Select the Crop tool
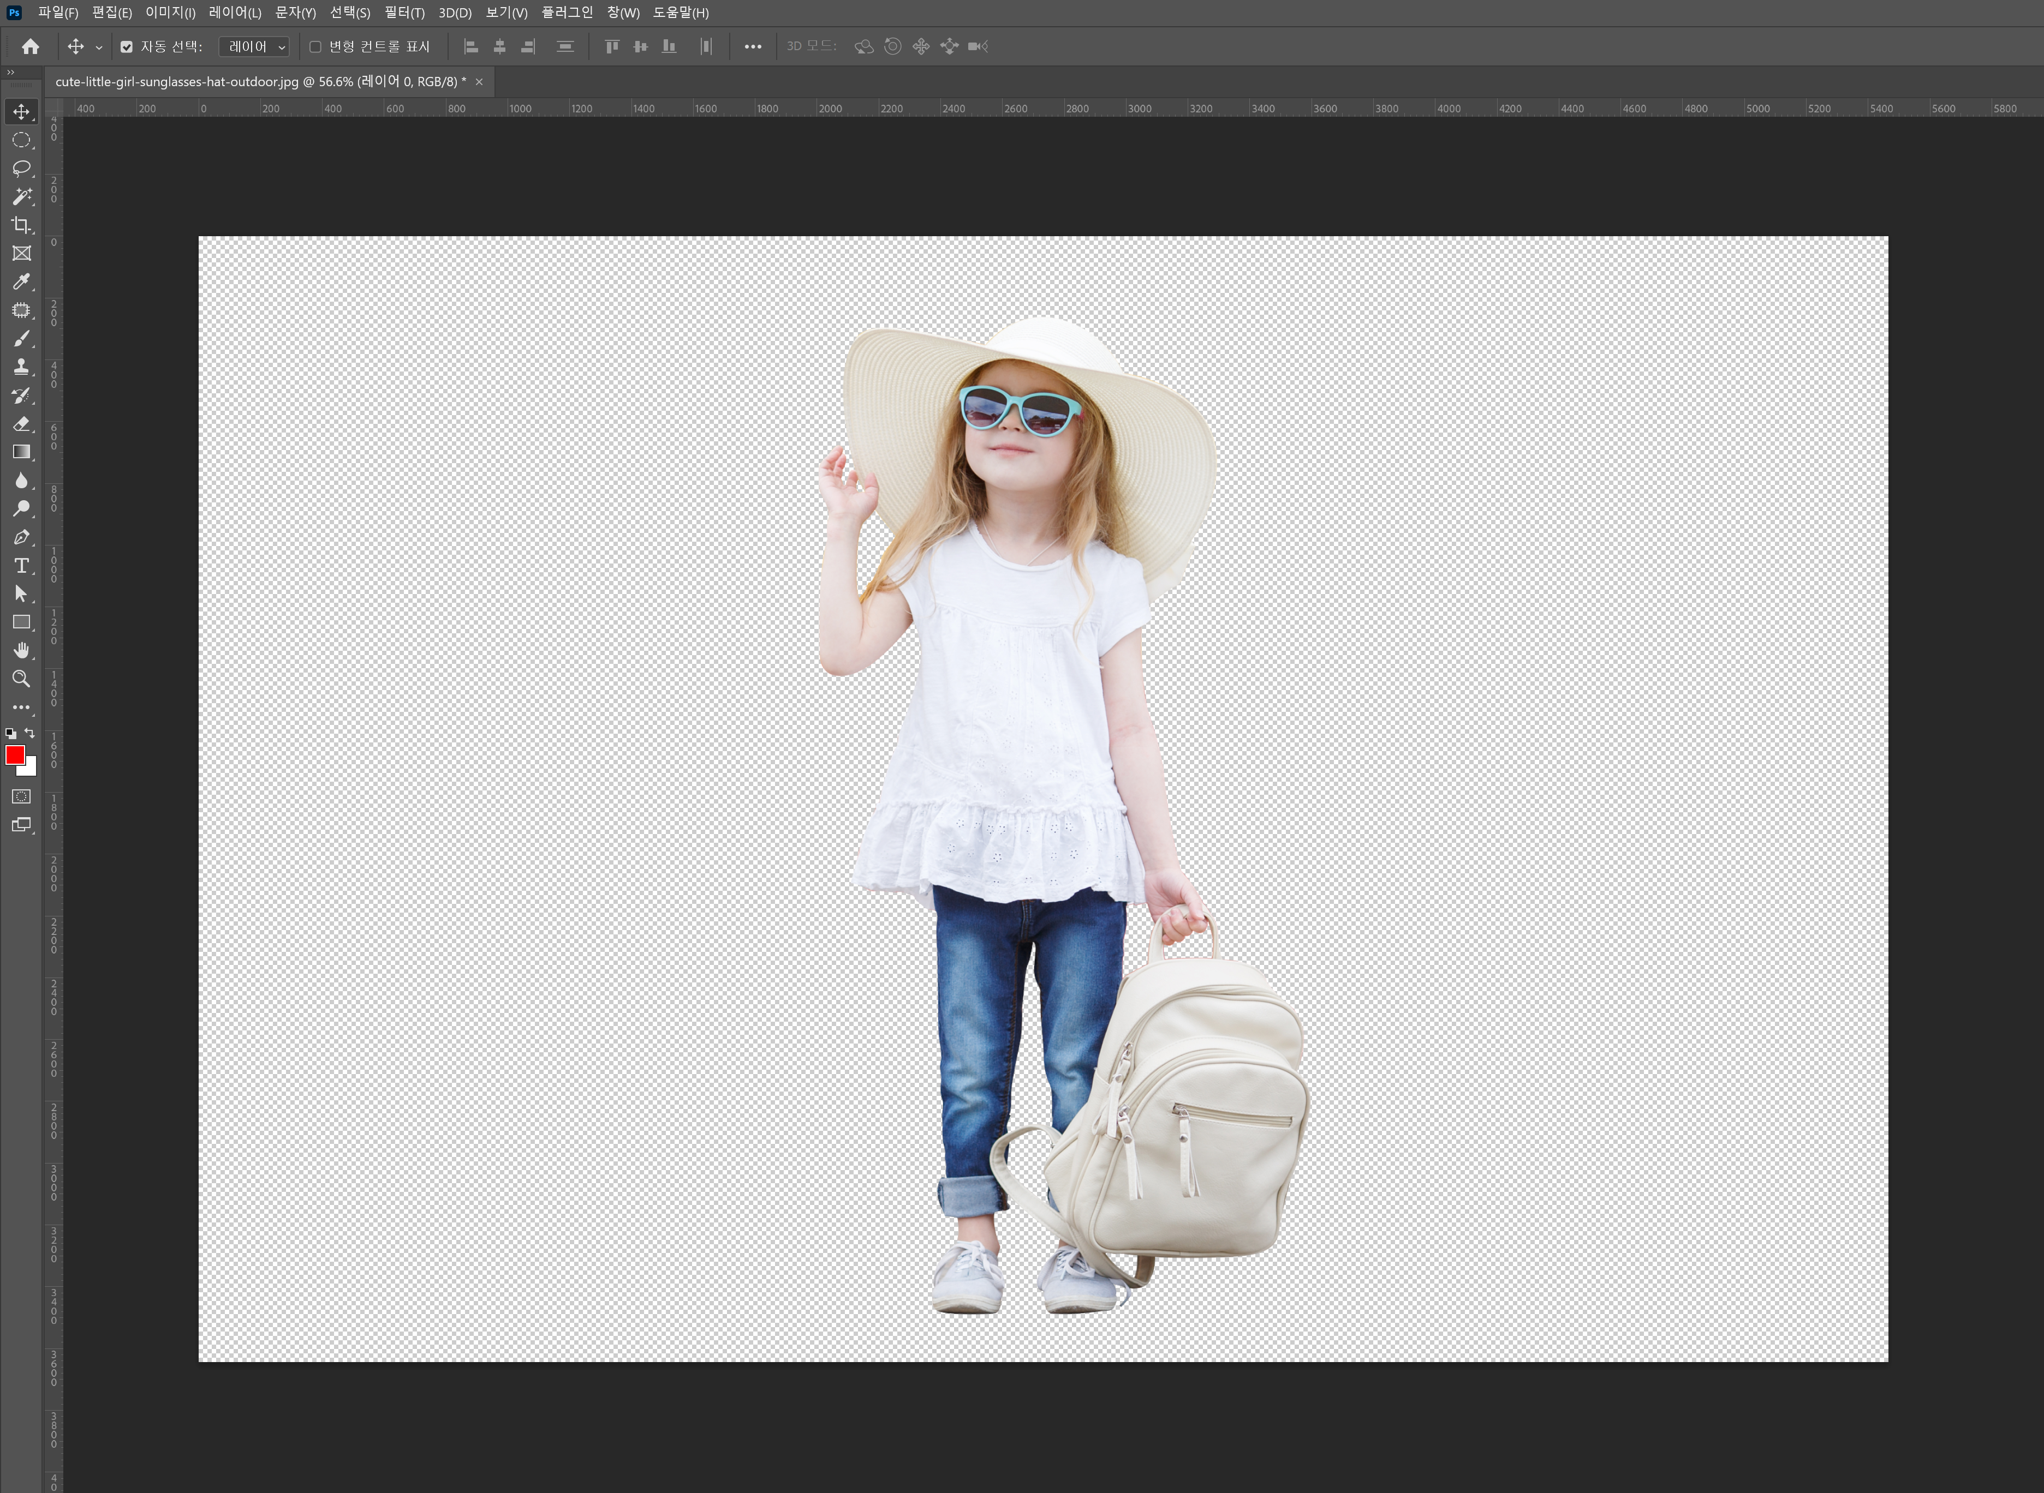2044x1493 pixels. click(22, 225)
